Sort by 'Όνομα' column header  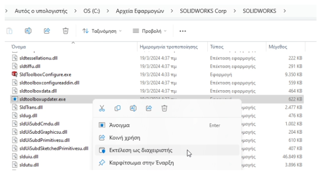(x=20, y=46)
